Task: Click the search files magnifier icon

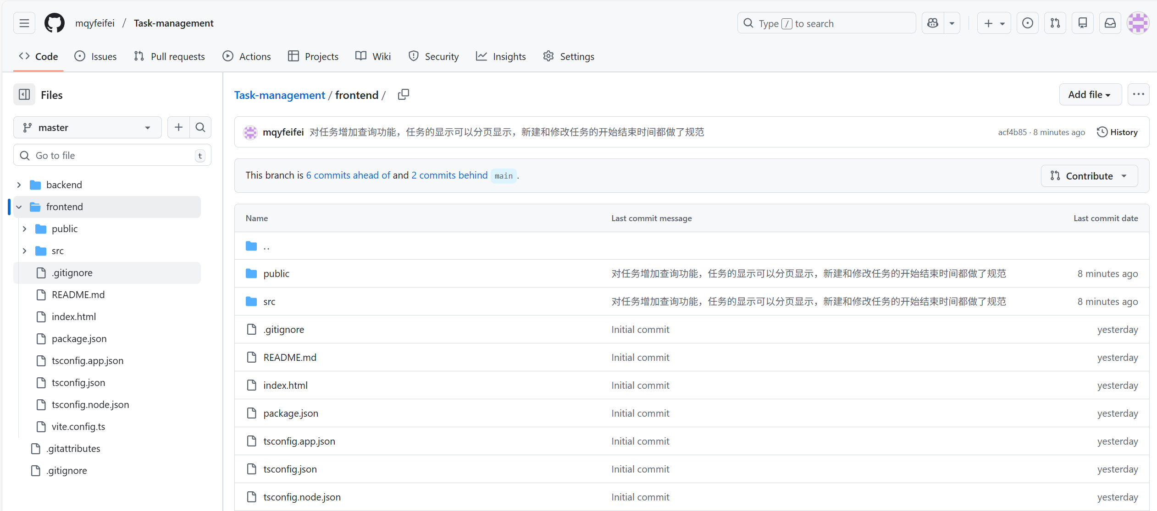Action: click(200, 127)
